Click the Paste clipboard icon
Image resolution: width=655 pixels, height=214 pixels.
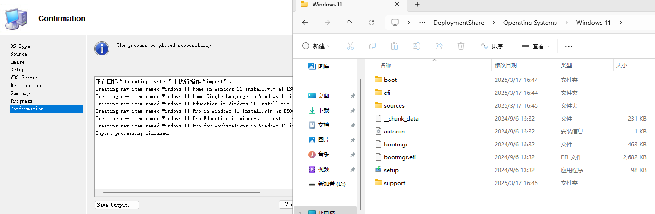pos(395,46)
